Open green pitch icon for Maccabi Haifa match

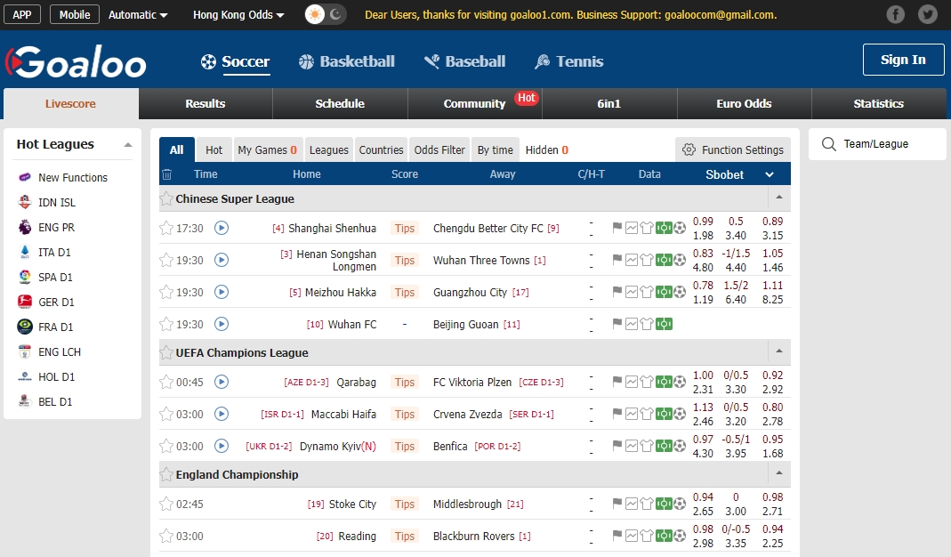pyautogui.click(x=665, y=414)
